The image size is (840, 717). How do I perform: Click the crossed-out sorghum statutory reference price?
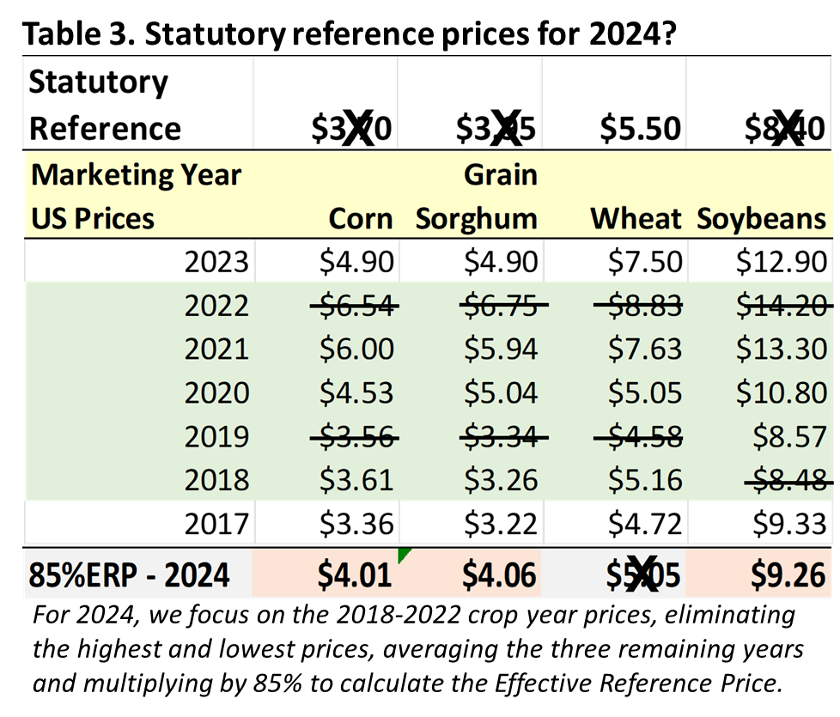pos(496,129)
